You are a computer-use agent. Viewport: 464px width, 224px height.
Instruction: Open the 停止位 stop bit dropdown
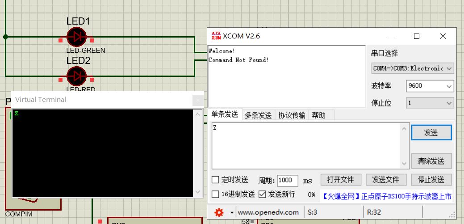pos(430,103)
